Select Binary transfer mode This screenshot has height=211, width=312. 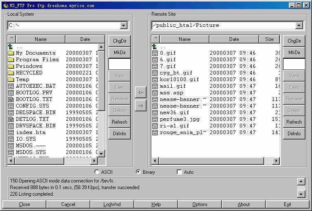[138, 172]
